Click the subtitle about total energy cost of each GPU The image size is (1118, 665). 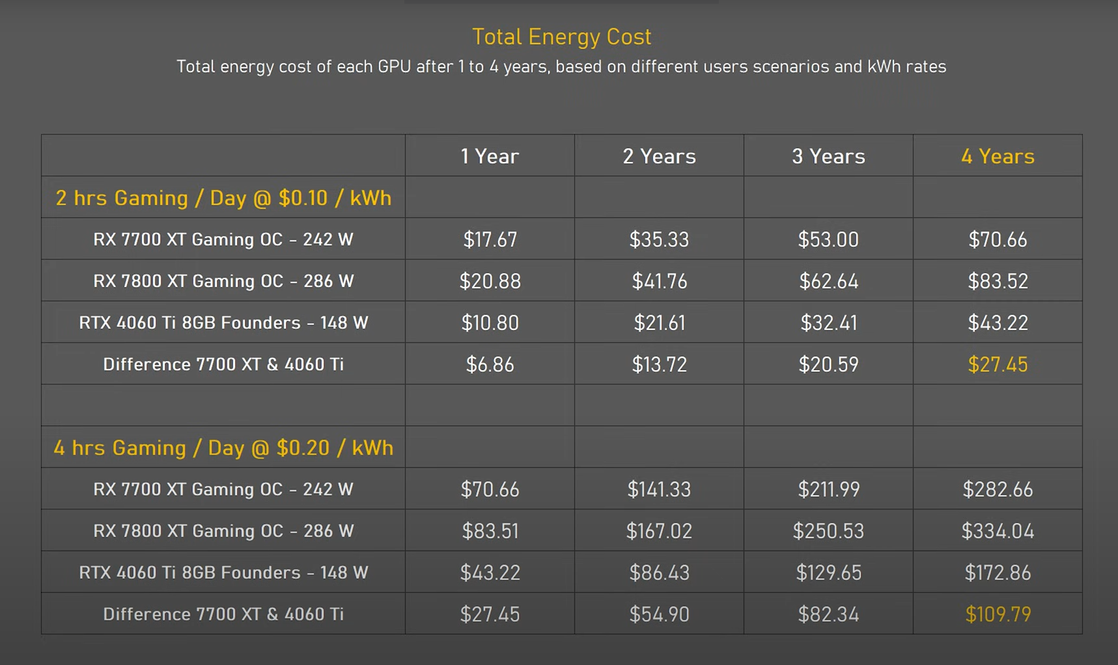561,67
